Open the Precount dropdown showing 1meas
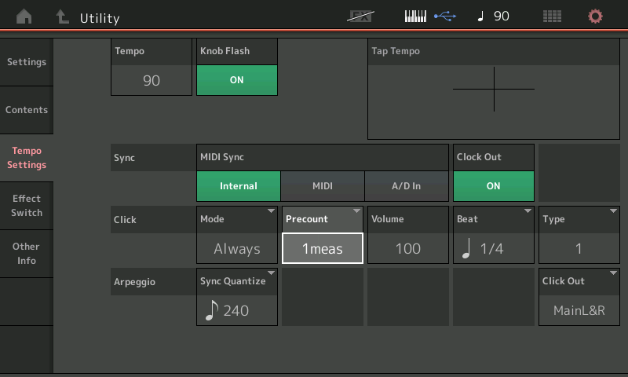Screen dimensions: 628x377 323,235
